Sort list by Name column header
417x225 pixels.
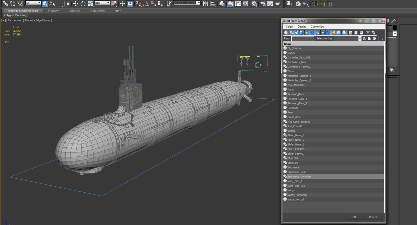[334, 44]
